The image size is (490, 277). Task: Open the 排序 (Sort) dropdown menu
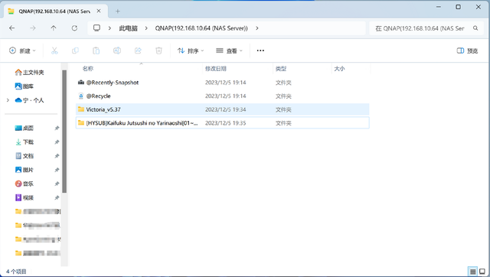click(191, 51)
